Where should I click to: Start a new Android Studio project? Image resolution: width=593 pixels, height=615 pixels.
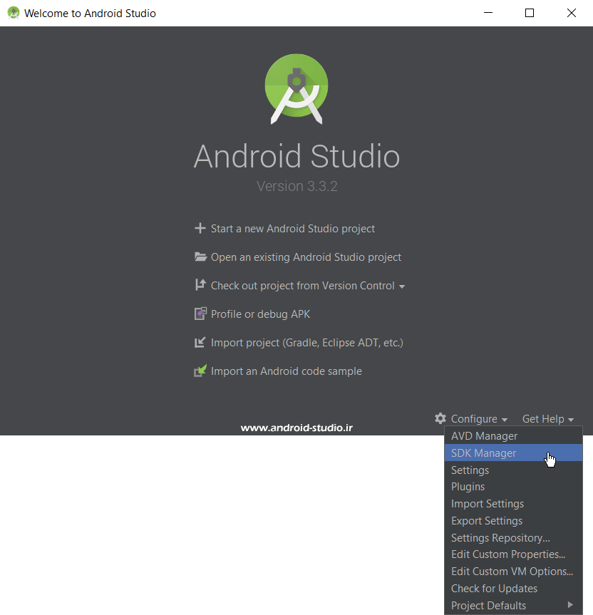pos(292,229)
